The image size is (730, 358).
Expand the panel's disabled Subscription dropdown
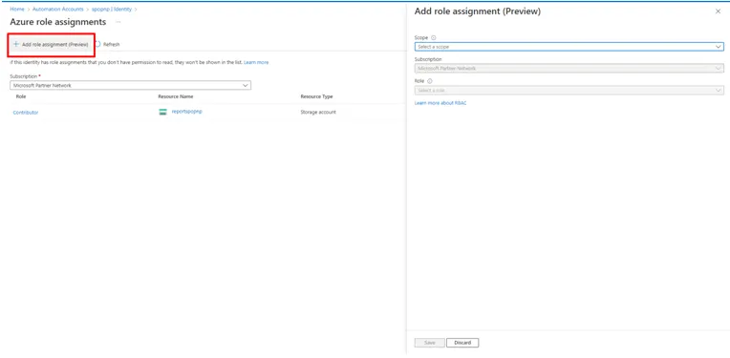click(569, 69)
